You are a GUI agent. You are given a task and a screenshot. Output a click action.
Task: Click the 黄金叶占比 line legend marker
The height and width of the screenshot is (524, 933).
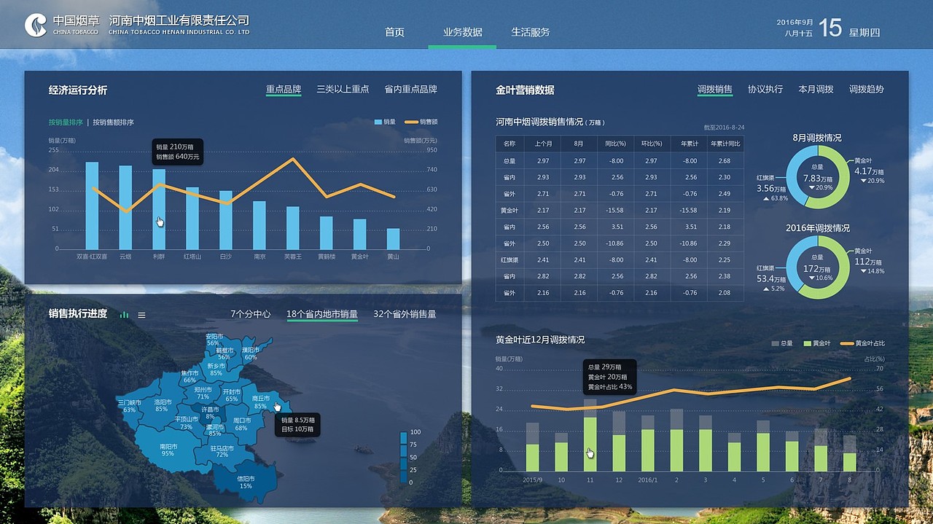pyautogui.click(x=848, y=343)
